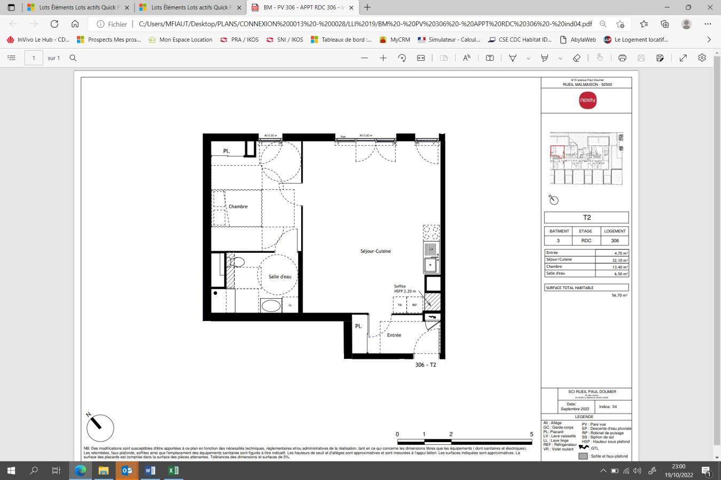Image resolution: width=721 pixels, height=480 pixels.
Task: Click the building location thumbnail plan
Action: coord(586,158)
